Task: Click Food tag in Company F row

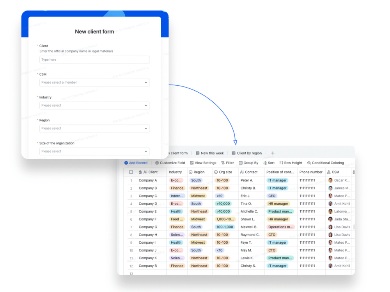Action: coord(177,219)
